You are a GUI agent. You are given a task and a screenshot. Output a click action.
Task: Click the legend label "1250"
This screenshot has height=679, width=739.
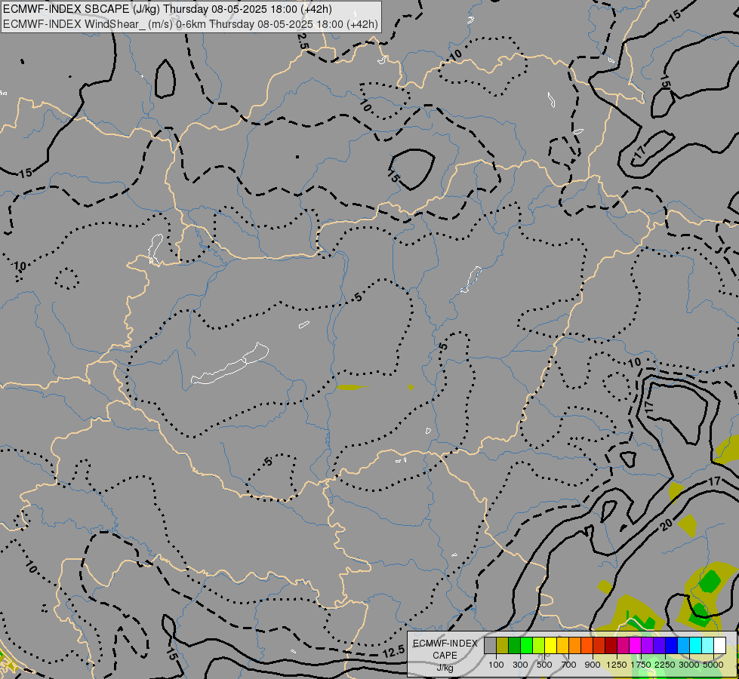[x=617, y=665]
